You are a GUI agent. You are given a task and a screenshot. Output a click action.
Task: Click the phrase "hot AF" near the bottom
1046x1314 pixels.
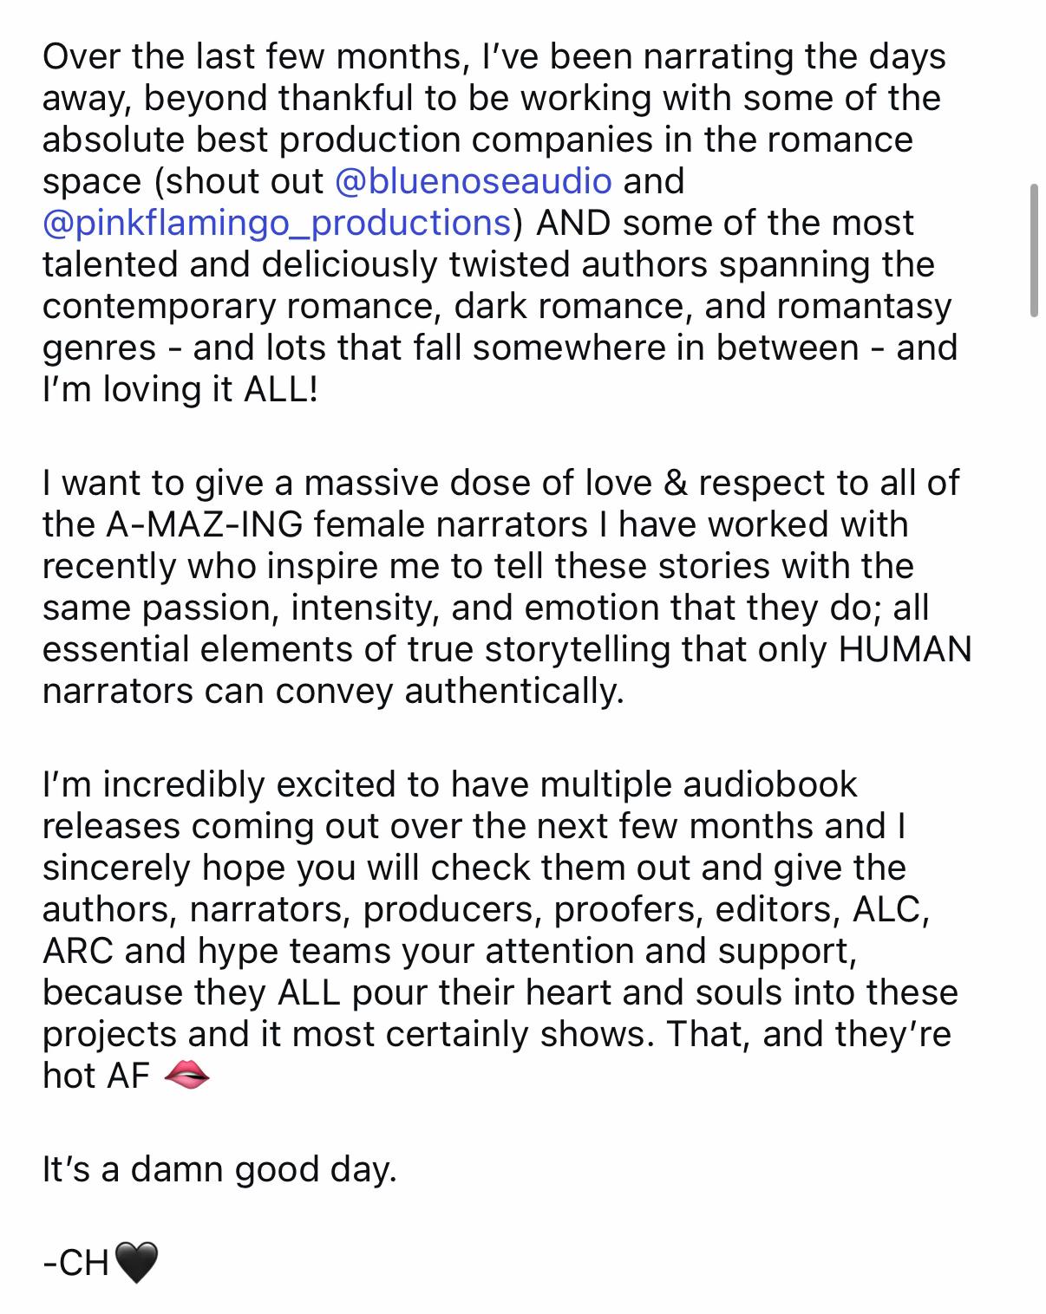click(x=96, y=1077)
